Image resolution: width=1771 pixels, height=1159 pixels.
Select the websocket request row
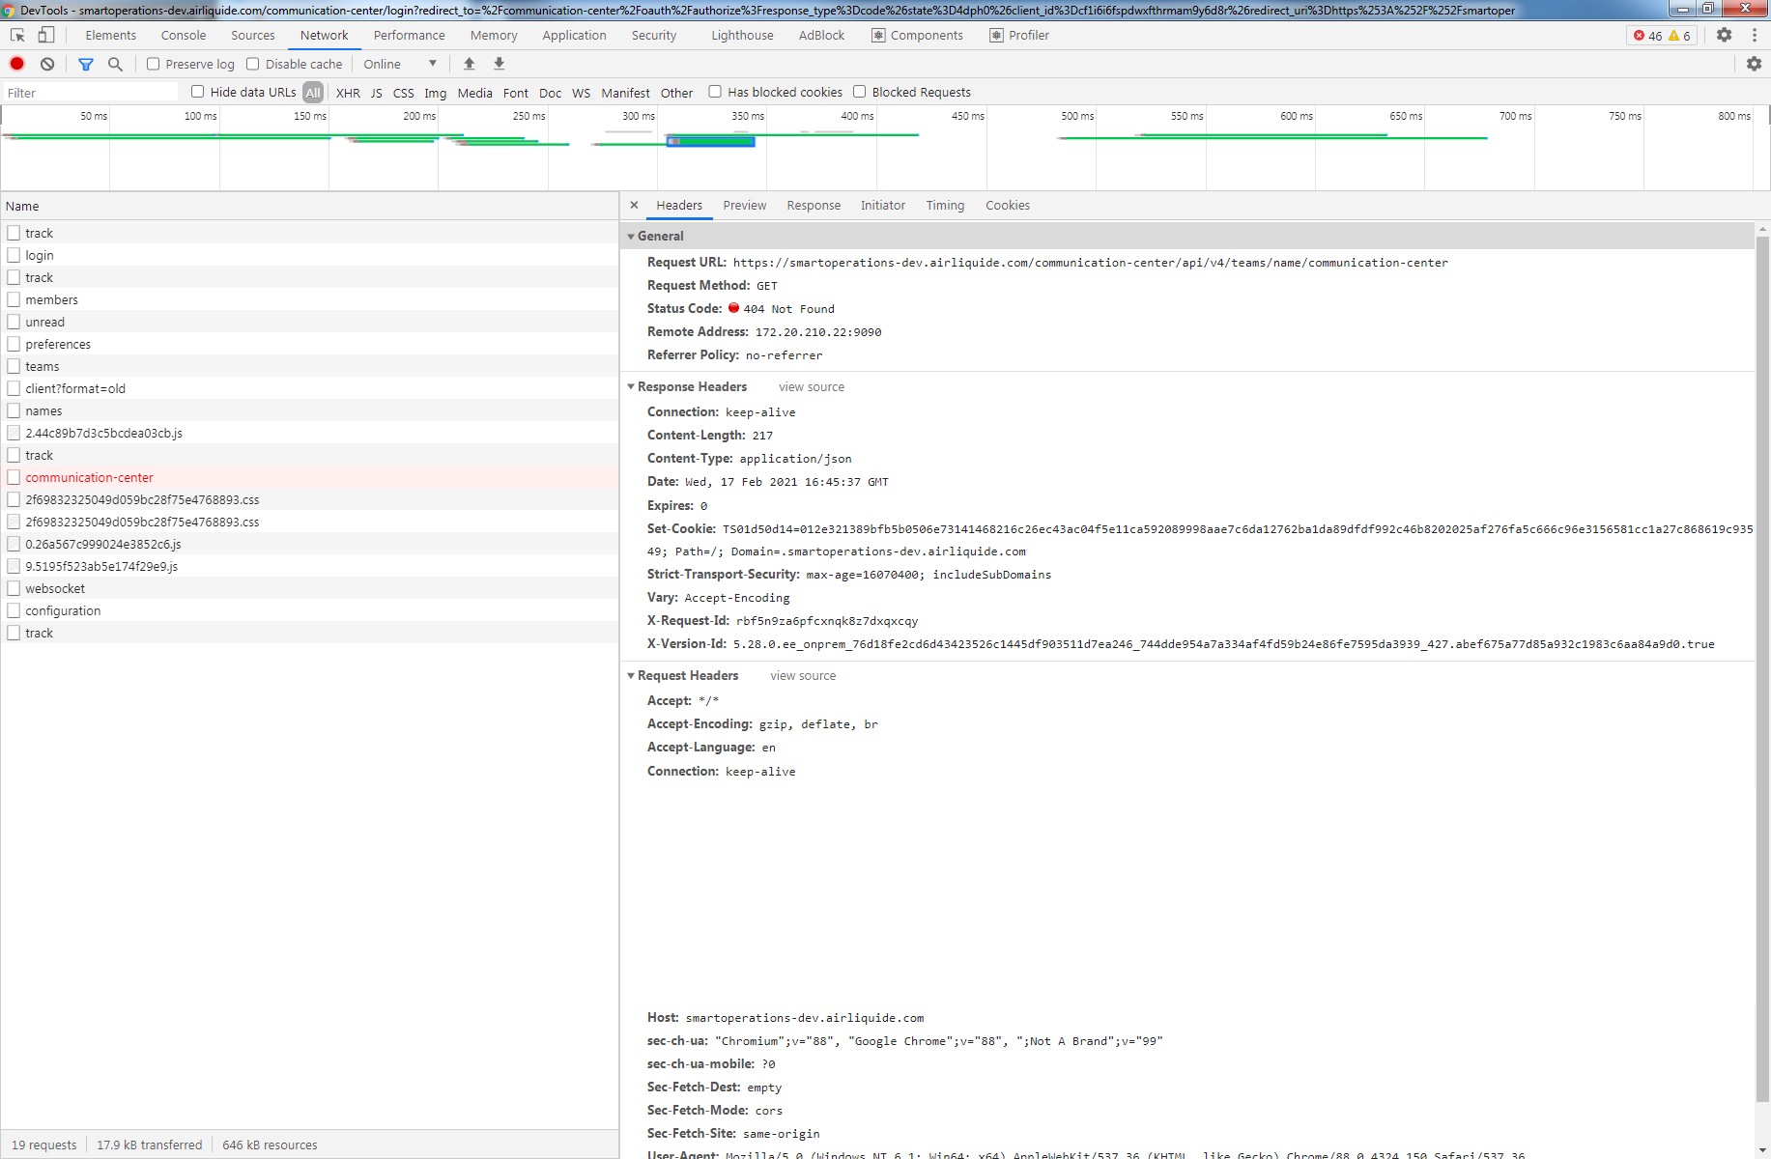pos(309,588)
